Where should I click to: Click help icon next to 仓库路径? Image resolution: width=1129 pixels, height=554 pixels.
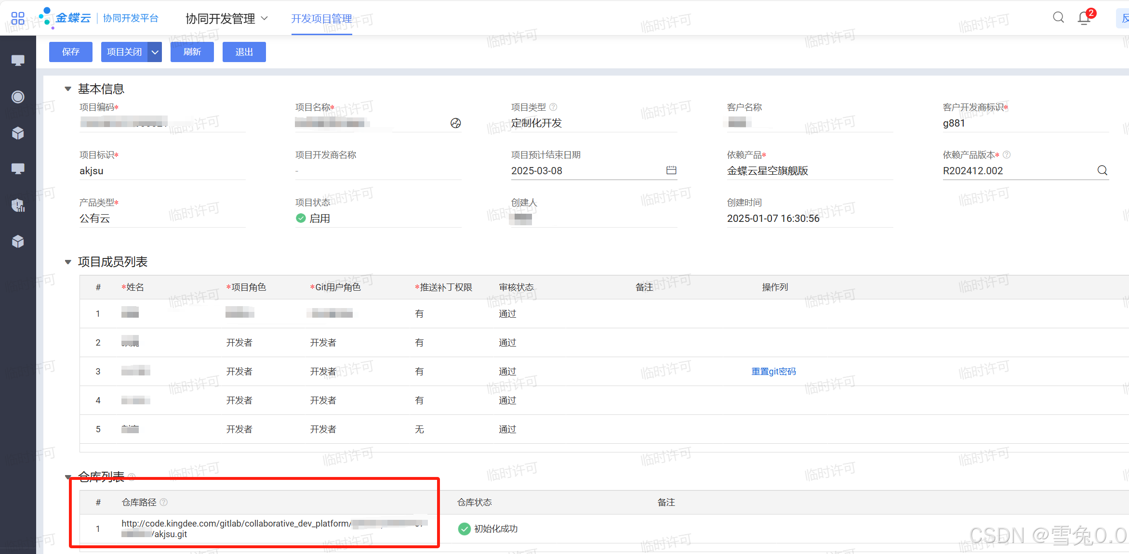(x=164, y=502)
